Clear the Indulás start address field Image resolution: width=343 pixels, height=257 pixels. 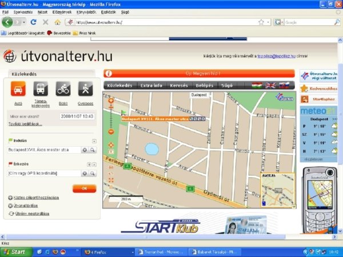(85, 150)
